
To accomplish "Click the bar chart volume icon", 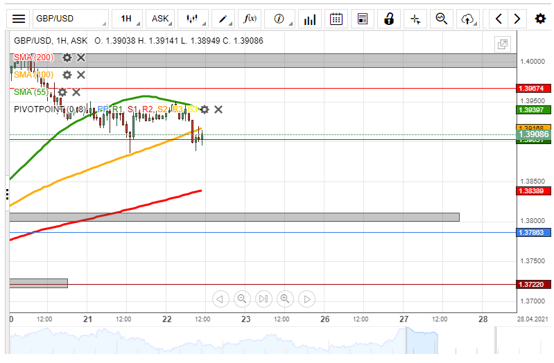I will pos(310,19).
